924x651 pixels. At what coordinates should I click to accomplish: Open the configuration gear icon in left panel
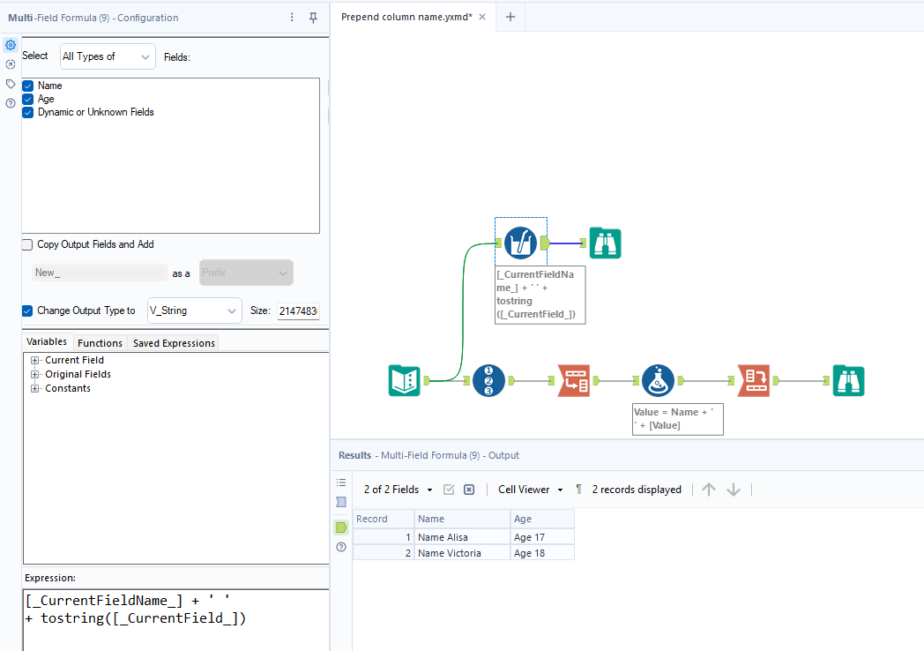(11, 44)
